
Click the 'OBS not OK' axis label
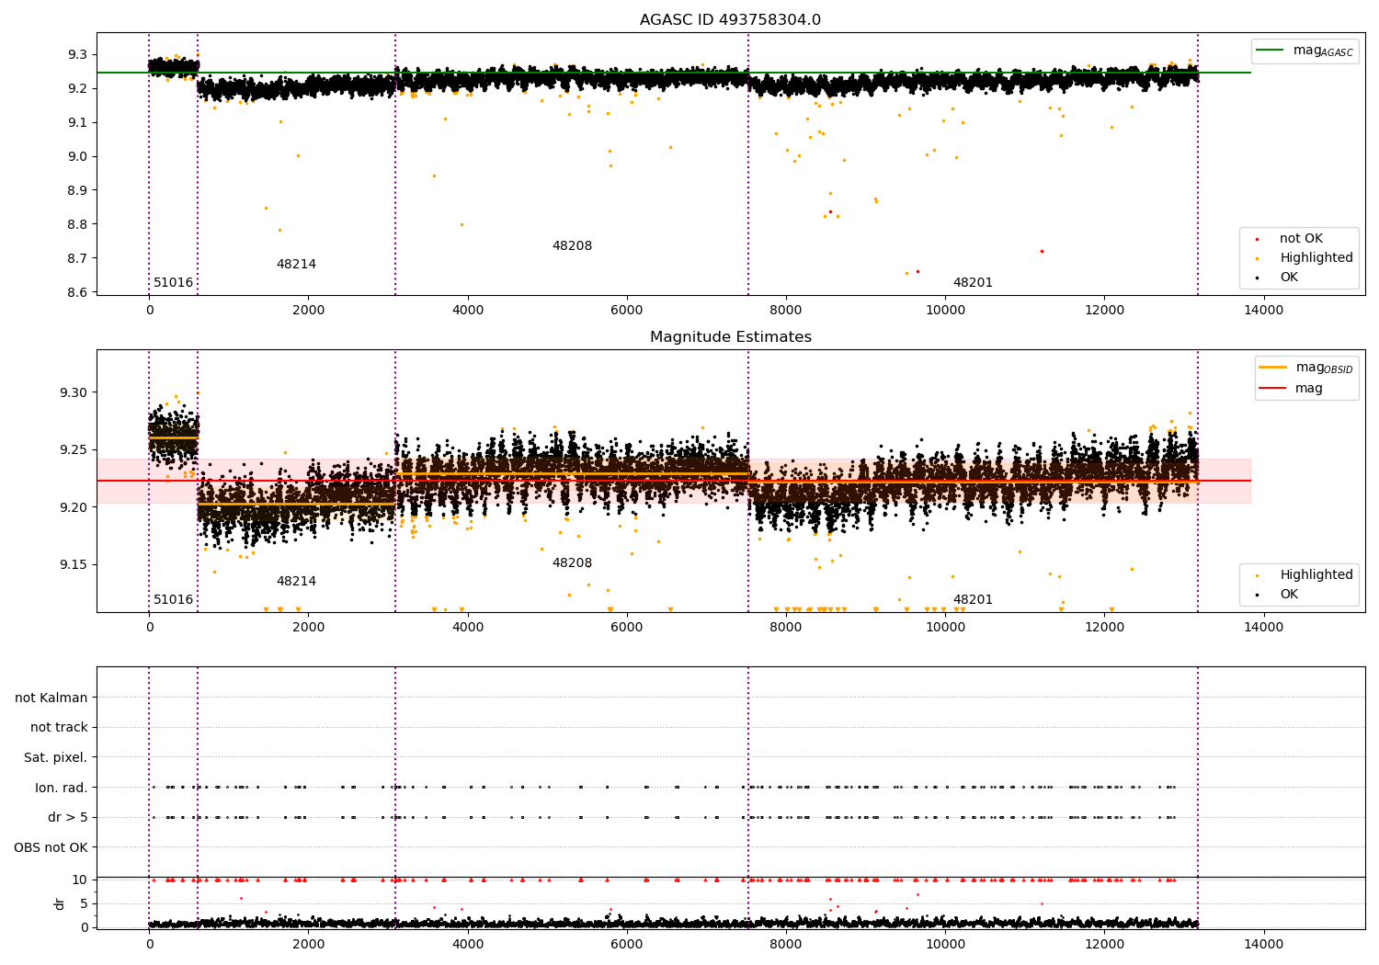(51, 847)
